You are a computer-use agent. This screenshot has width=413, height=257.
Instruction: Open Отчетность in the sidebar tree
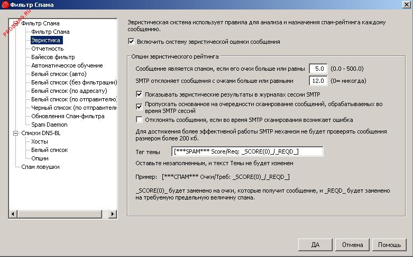47,49
